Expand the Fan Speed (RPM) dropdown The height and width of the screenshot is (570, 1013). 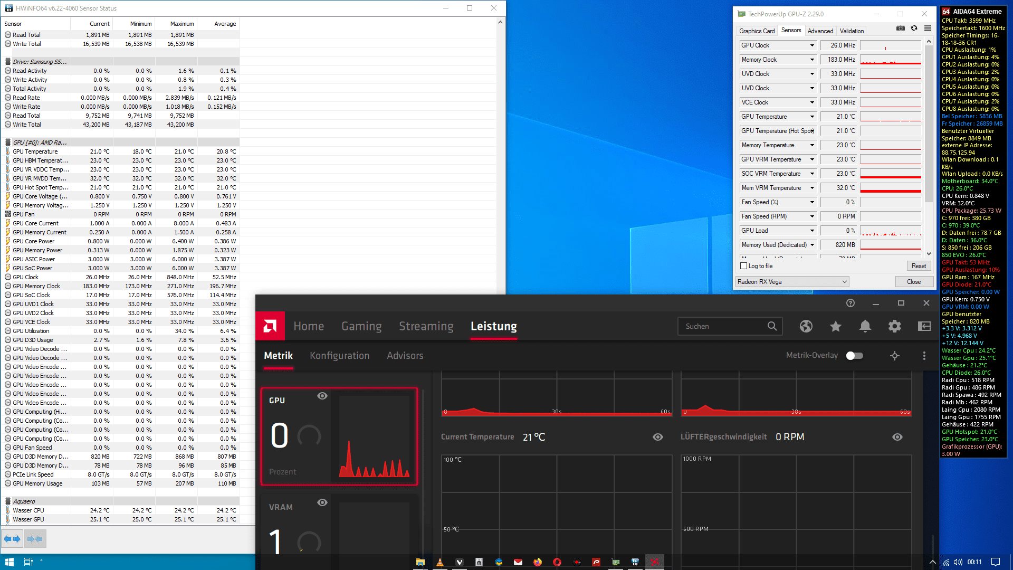[812, 216]
